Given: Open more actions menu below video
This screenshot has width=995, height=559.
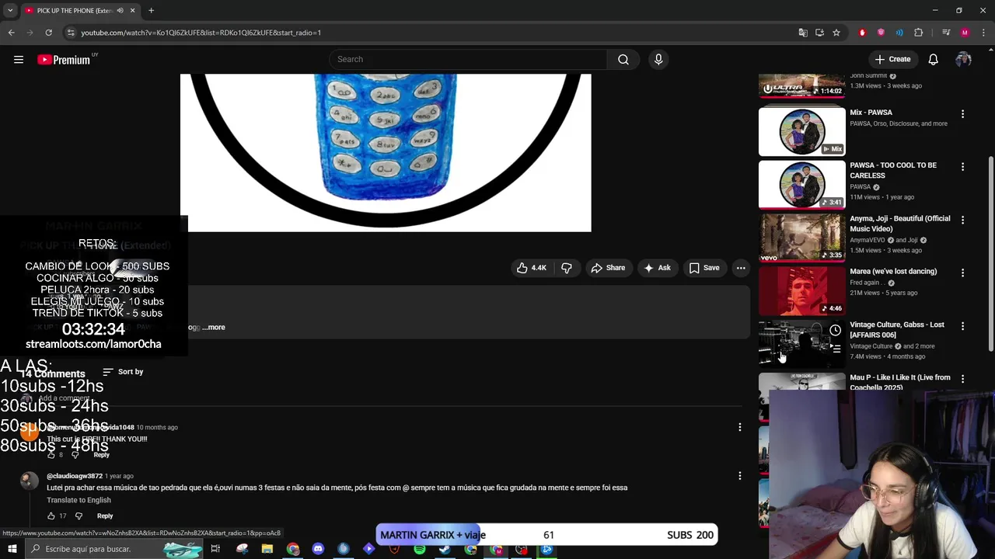Looking at the screenshot, I should click(x=741, y=268).
